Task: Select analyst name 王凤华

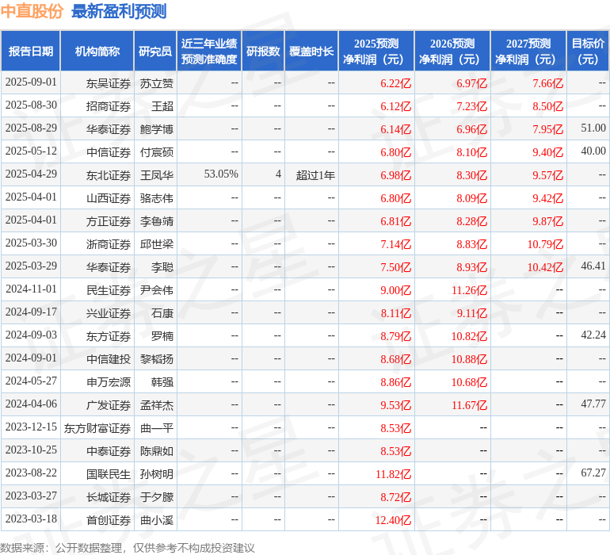Action: point(156,175)
